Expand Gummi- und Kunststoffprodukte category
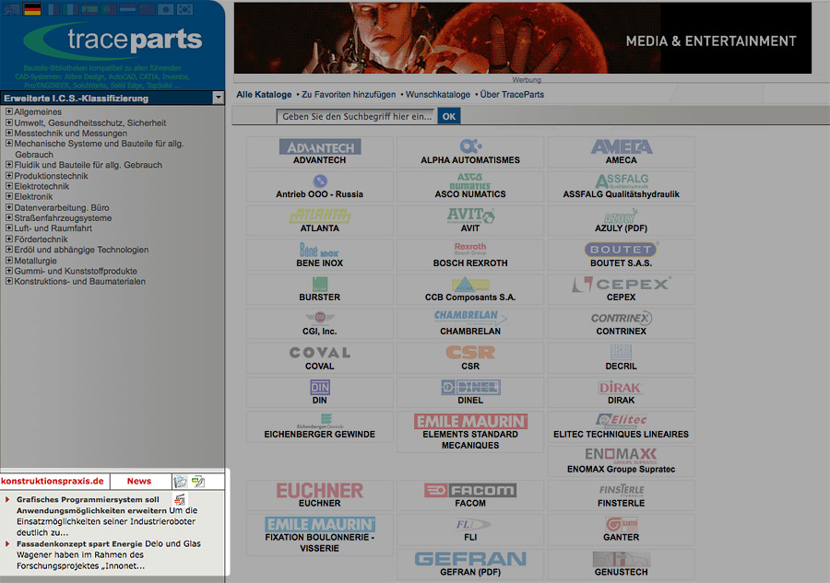The width and height of the screenshot is (830, 583). [9, 271]
